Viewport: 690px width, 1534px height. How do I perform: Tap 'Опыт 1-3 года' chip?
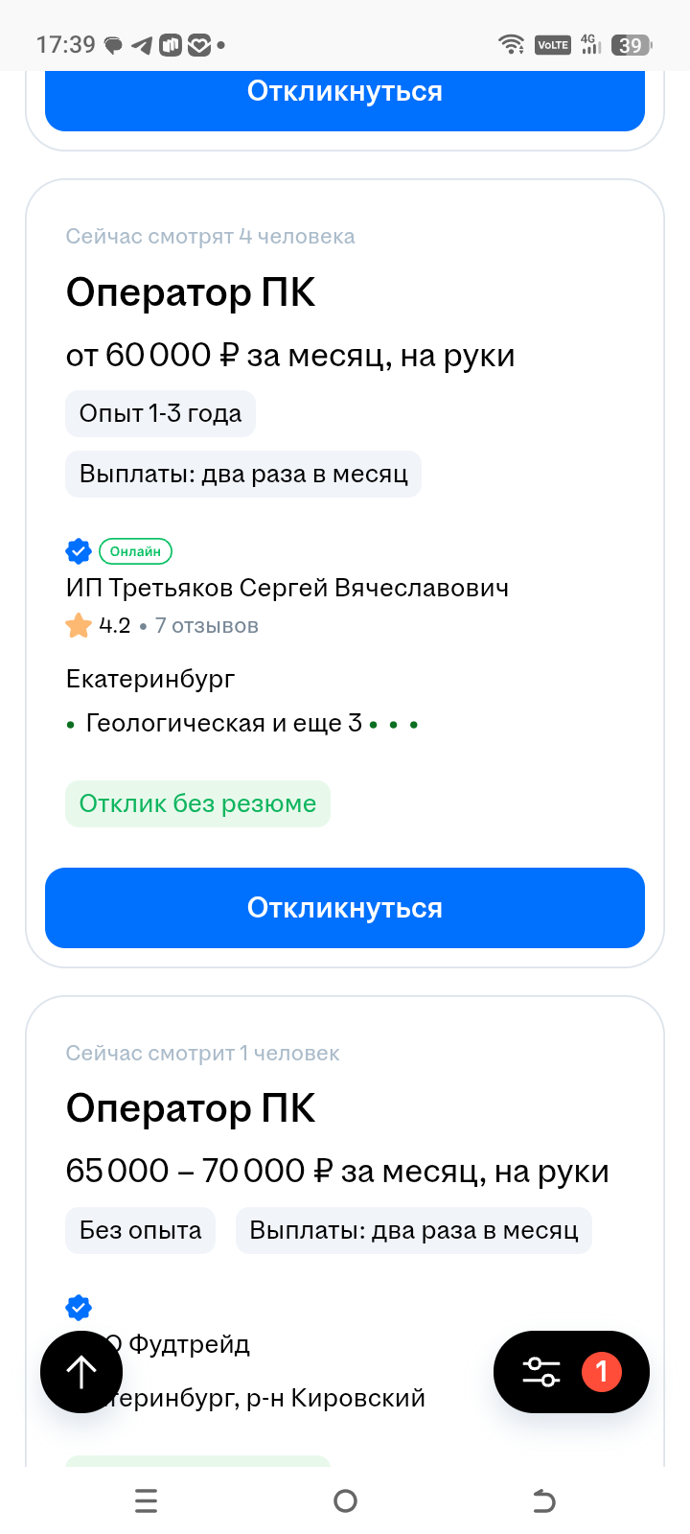(x=160, y=413)
